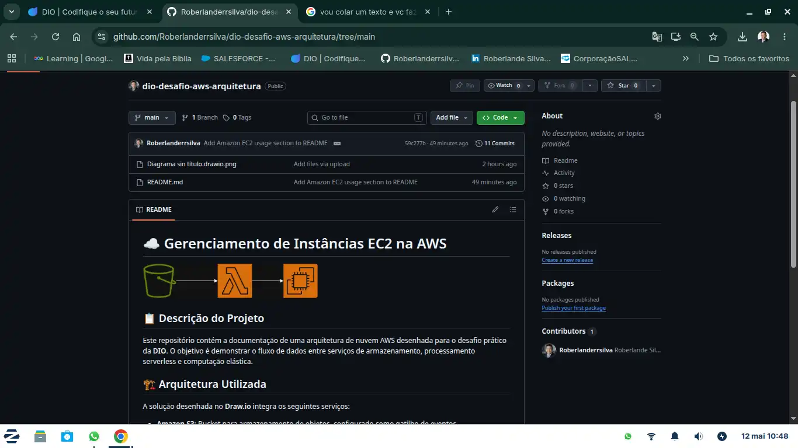This screenshot has width=798, height=448.
Task: Install app icon in address bar
Action: 676,37
